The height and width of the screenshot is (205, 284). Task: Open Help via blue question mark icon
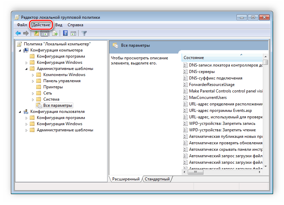[x=66, y=33]
